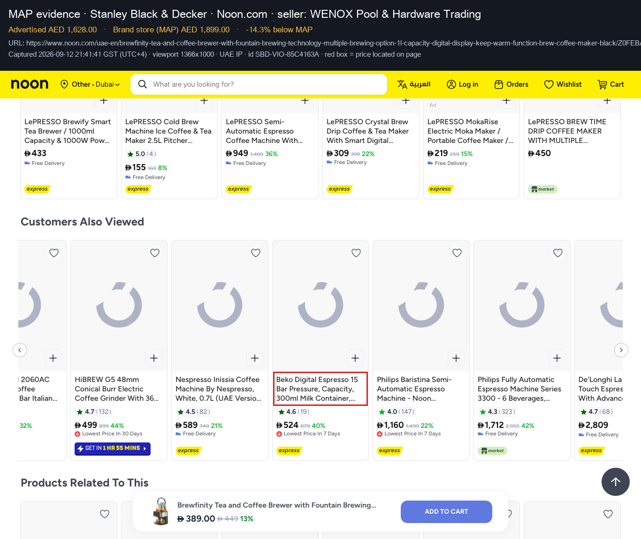Open the shopping Cart

point(610,84)
